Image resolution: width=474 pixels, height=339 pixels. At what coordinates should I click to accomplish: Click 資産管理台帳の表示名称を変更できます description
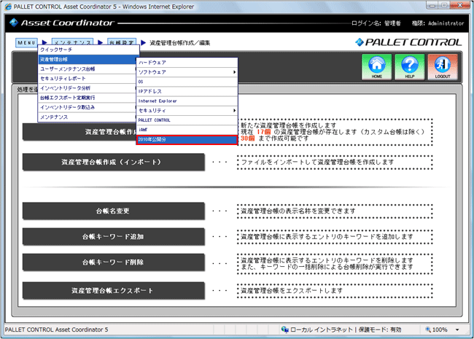click(298, 211)
